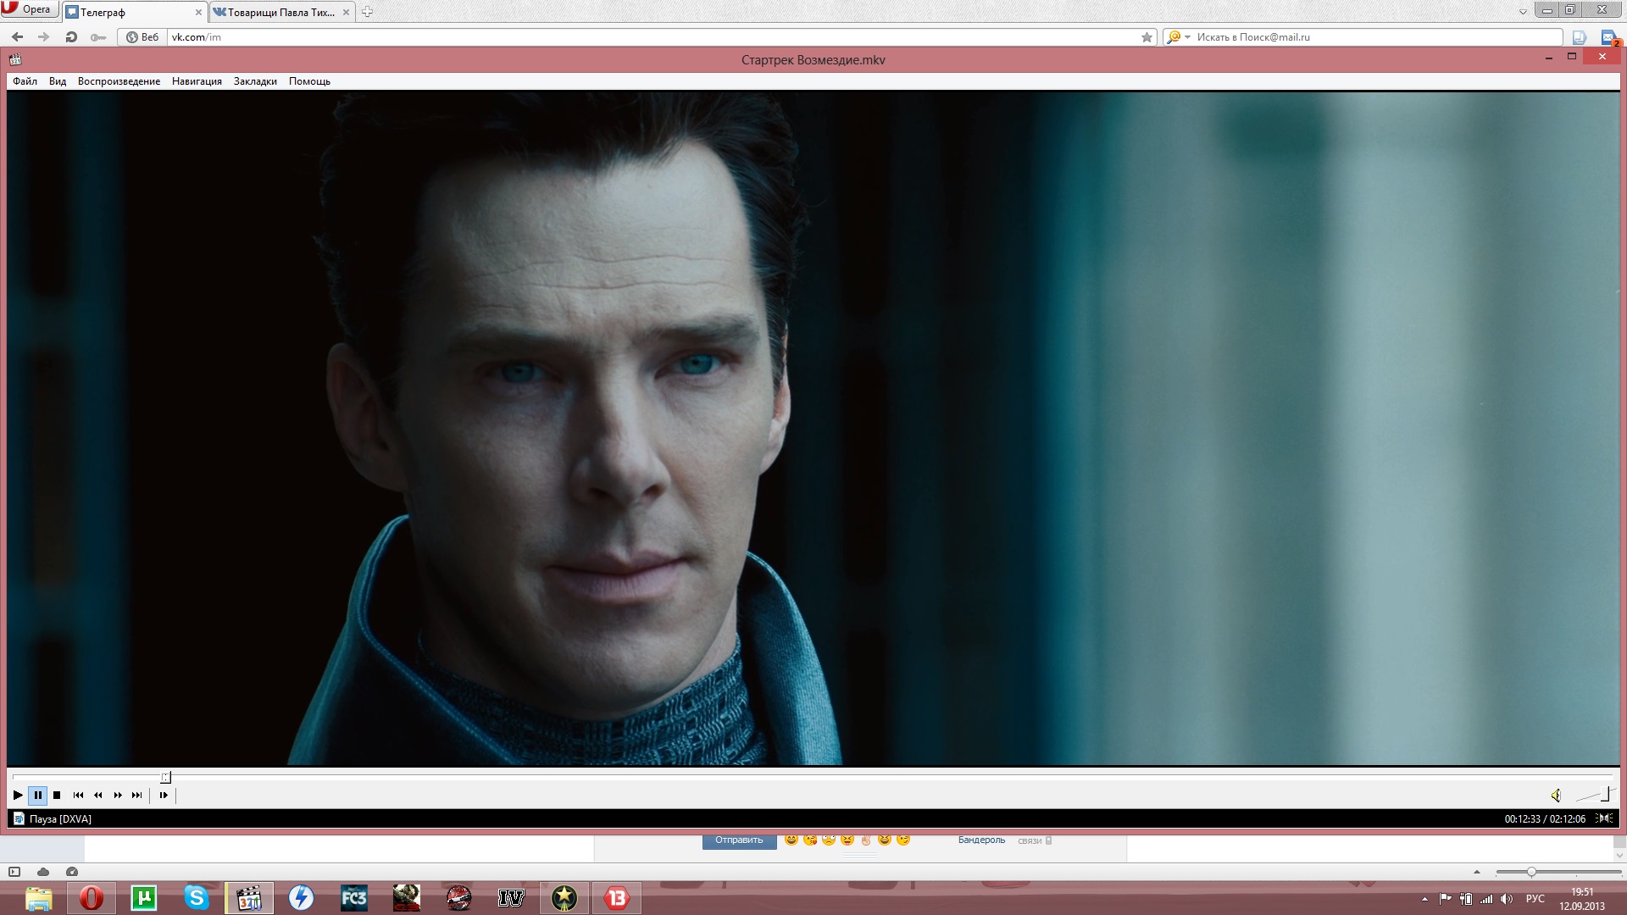Open search engine dropdown arrow

tap(1187, 37)
